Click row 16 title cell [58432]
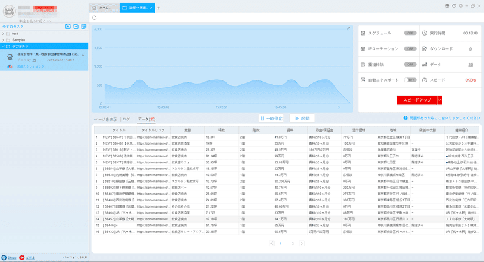The width and height of the screenshot is (484, 262). (x=119, y=232)
